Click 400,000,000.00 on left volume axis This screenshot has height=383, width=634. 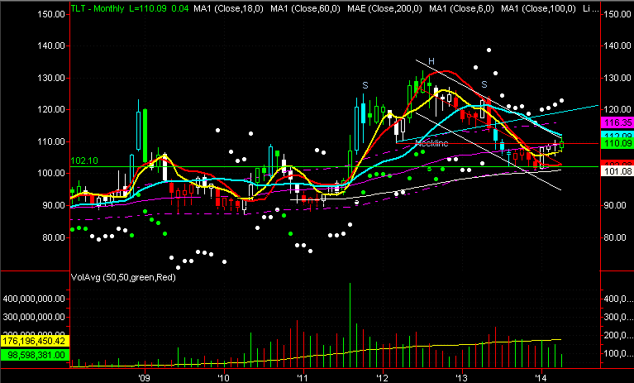34,299
